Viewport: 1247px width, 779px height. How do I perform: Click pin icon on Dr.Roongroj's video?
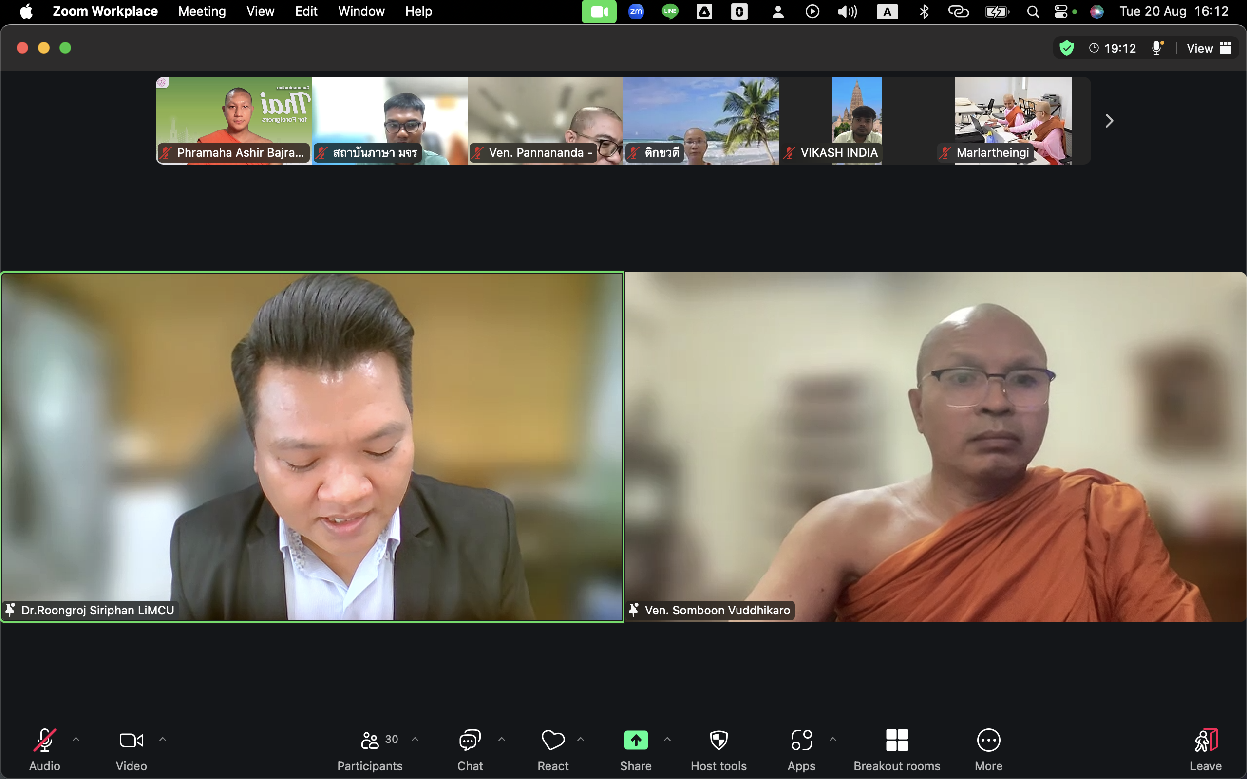10,611
